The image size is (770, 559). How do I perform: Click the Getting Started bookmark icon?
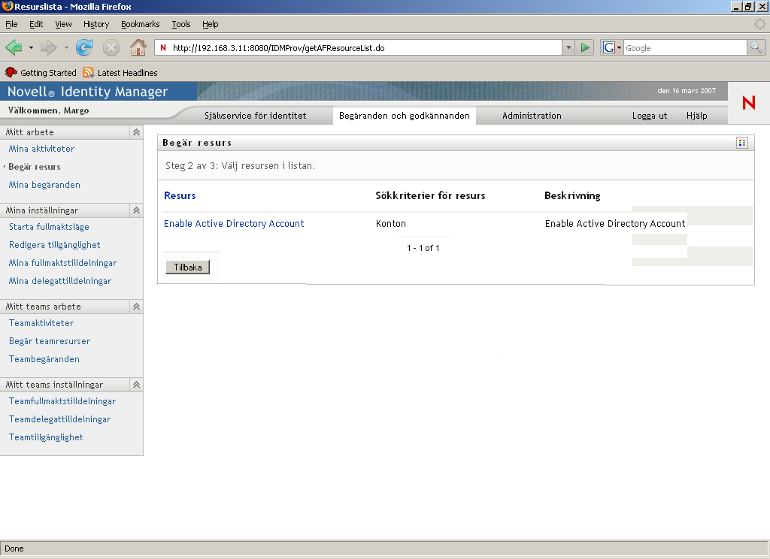pyautogui.click(x=11, y=73)
